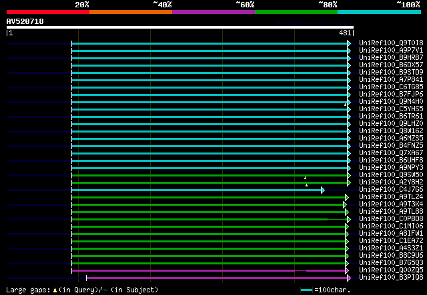Select the UniRef100_C1EA72 label
Image resolution: width=427 pixels, height=295 pixels.
(x=391, y=241)
